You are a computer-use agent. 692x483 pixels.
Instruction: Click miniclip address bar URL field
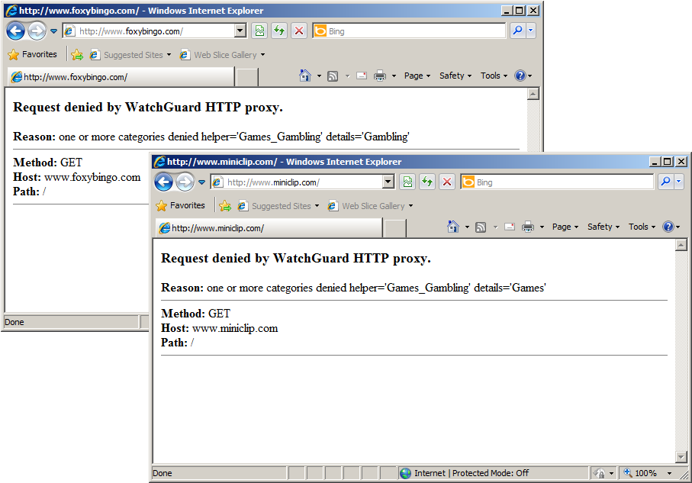click(x=297, y=182)
